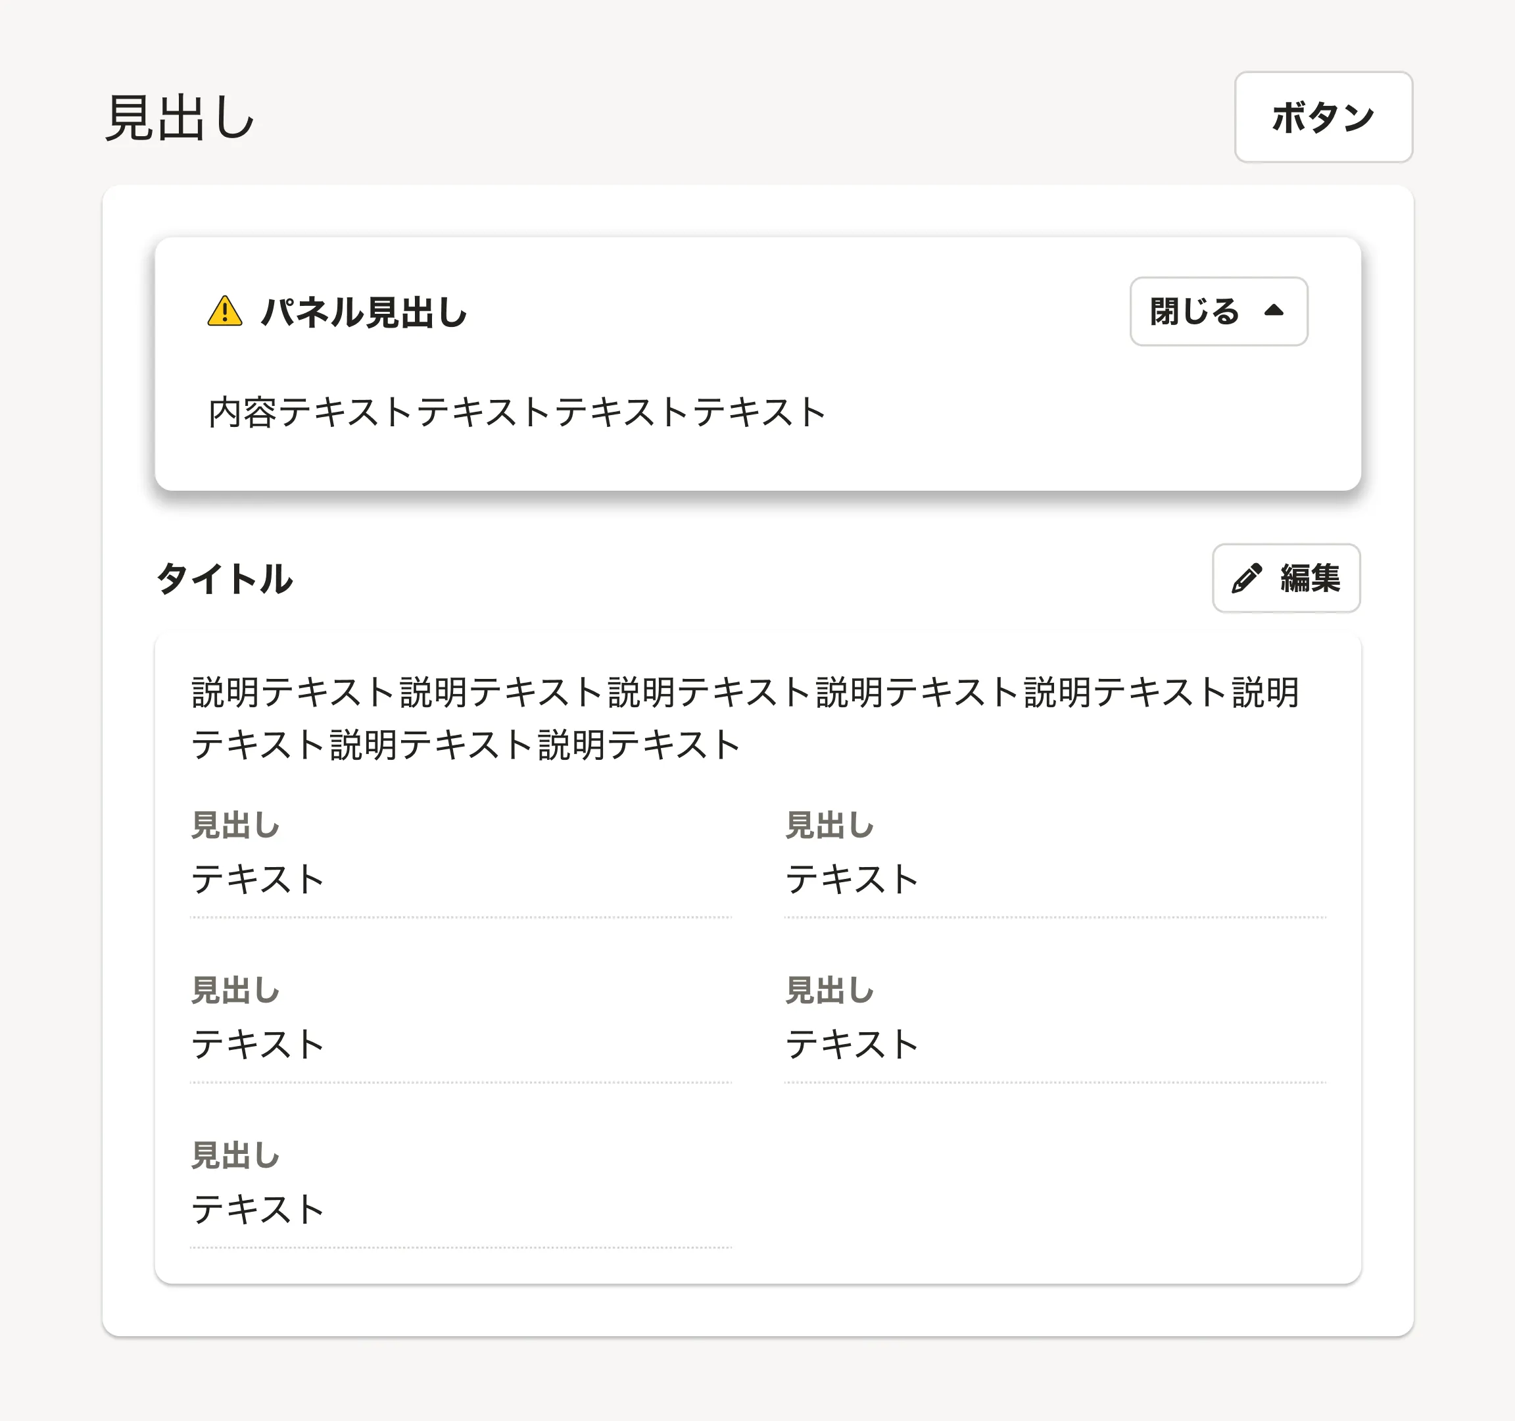The height and width of the screenshot is (1421, 1515).
Task: Click テキスト value in the third row
Action: (258, 1210)
